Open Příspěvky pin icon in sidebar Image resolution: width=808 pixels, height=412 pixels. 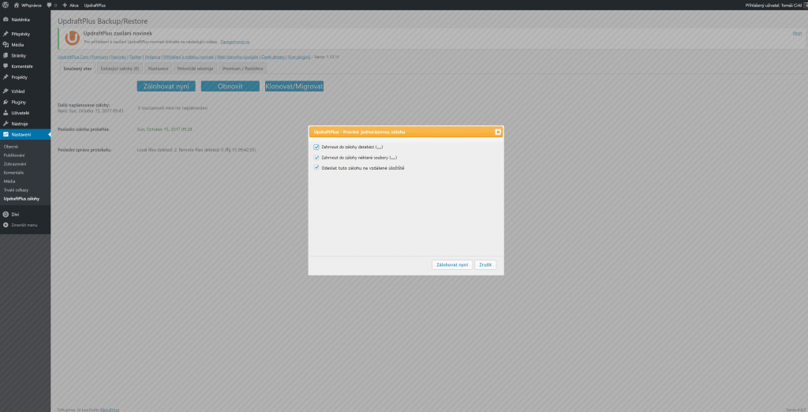(6, 33)
